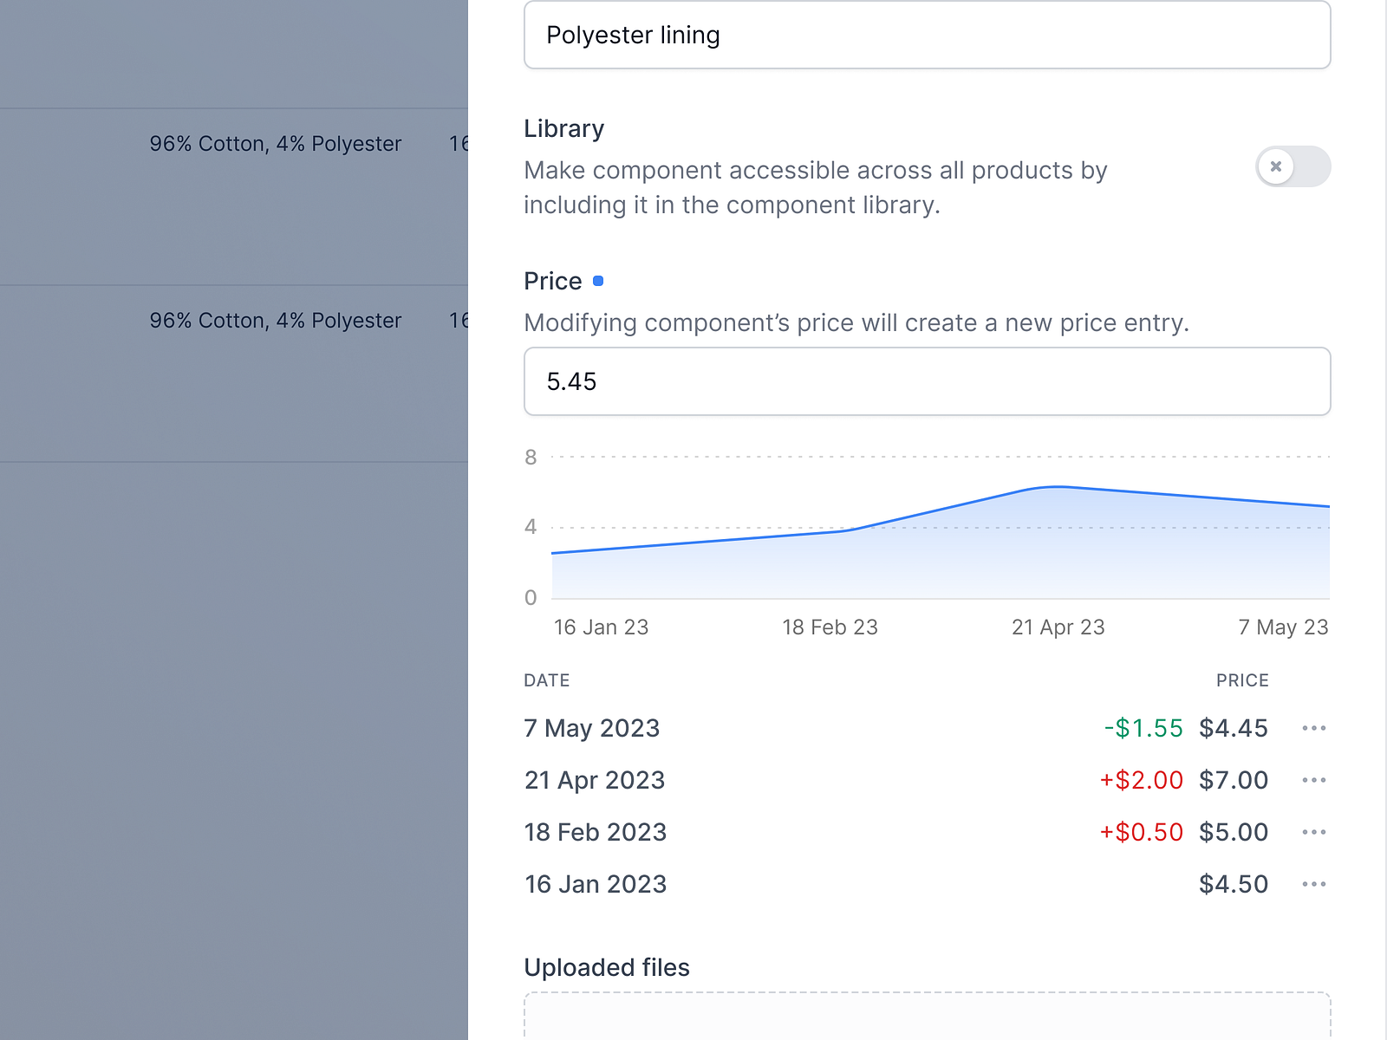Select the component name field showing Polyester lining
Viewport: 1387px width, 1040px height.
(927, 35)
